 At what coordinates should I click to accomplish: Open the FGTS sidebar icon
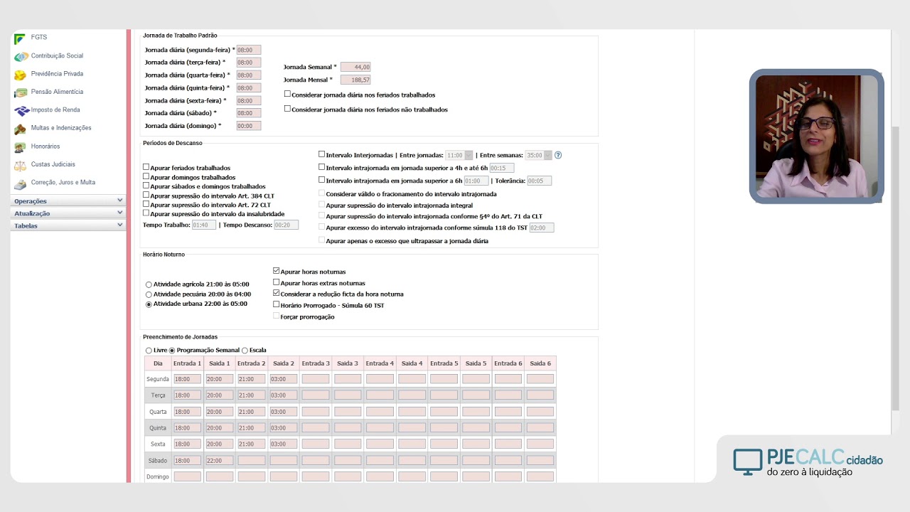point(20,38)
